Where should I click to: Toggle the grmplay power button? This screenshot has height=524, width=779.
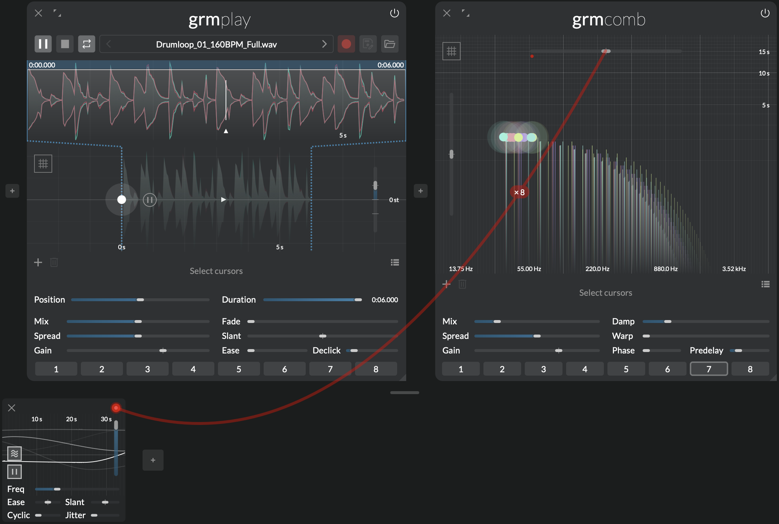(x=394, y=13)
